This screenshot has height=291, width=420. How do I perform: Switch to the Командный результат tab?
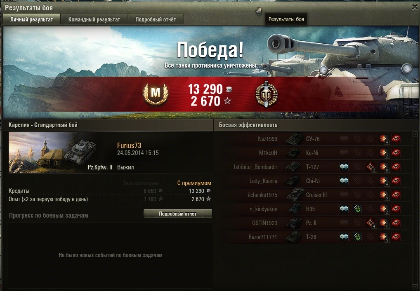[x=94, y=19]
